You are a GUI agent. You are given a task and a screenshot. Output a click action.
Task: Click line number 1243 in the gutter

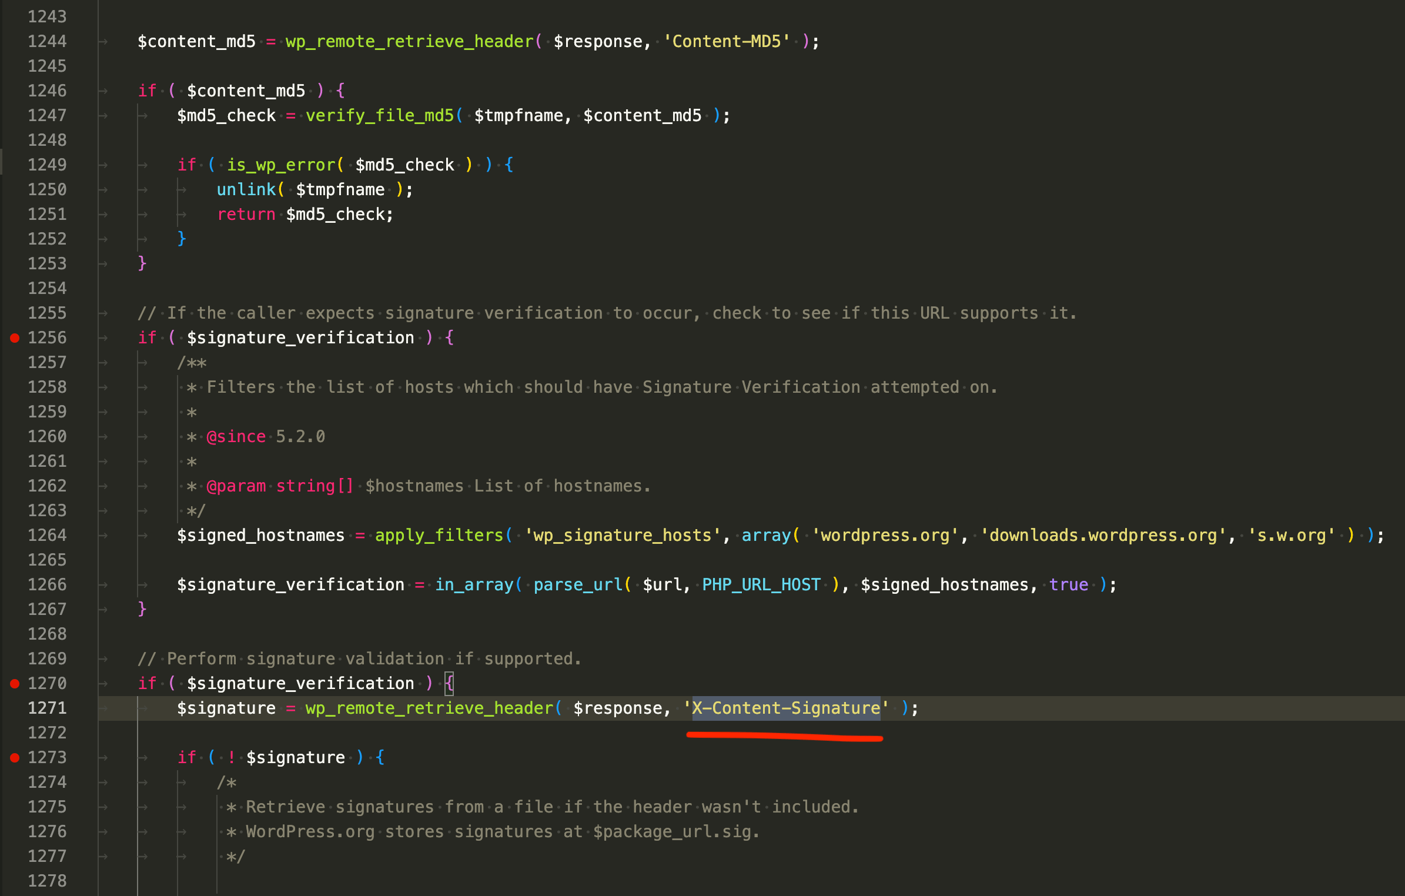[47, 16]
